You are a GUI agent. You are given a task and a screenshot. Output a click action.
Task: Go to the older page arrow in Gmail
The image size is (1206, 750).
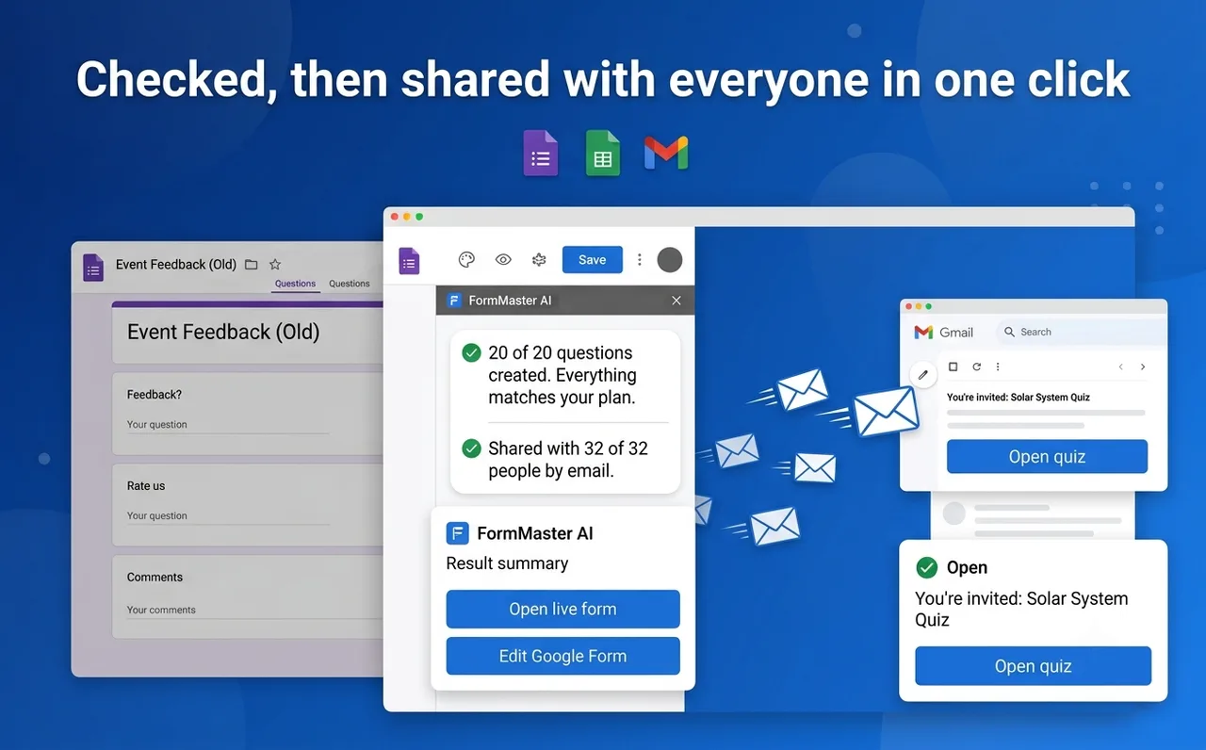tap(1143, 367)
